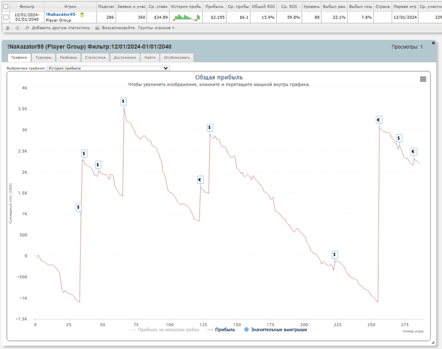Sort by the Ср. ROI column header

coord(289,6)
